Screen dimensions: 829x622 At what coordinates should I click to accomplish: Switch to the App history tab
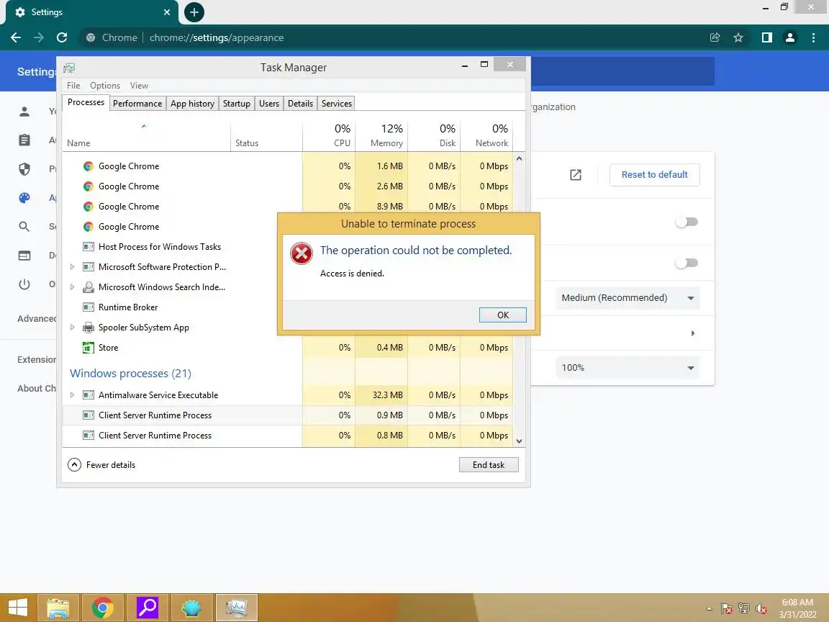192,104
